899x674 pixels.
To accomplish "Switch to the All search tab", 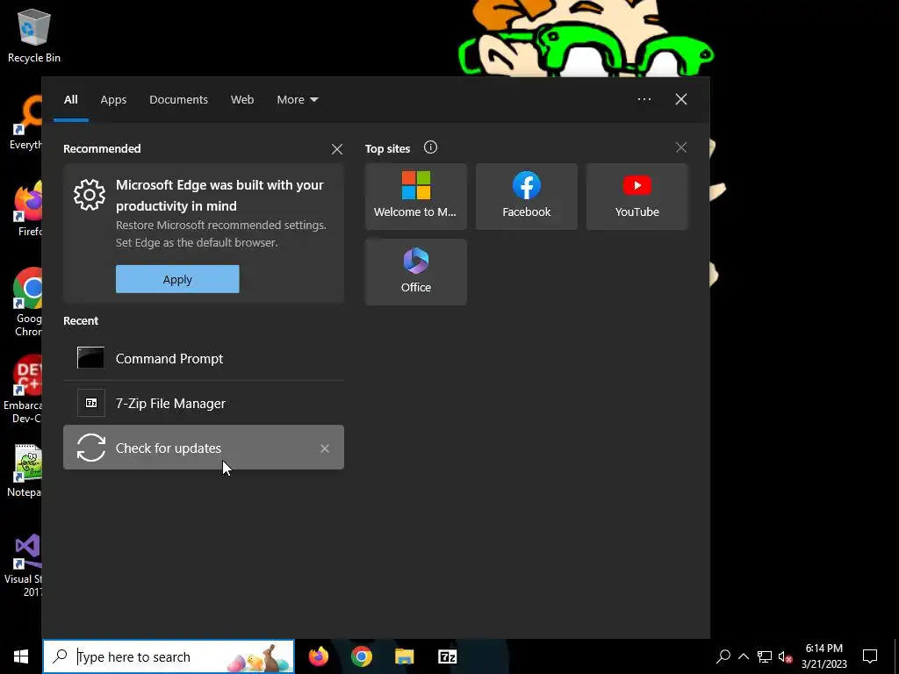I will (70, 99).
